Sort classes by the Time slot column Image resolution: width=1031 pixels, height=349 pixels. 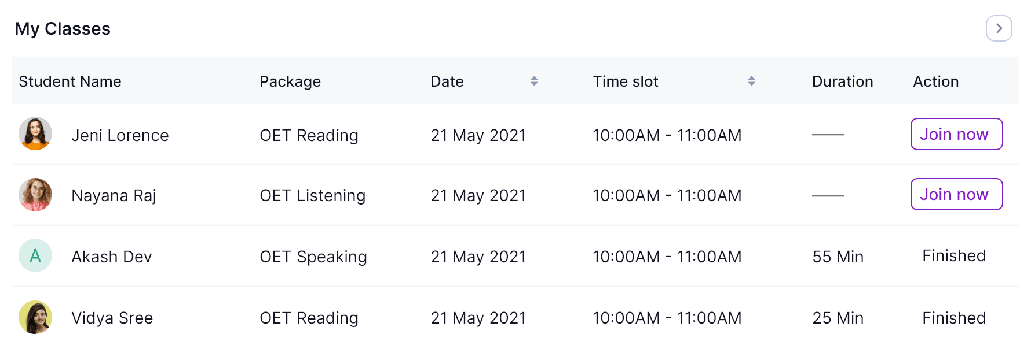[x=751, y=81]
